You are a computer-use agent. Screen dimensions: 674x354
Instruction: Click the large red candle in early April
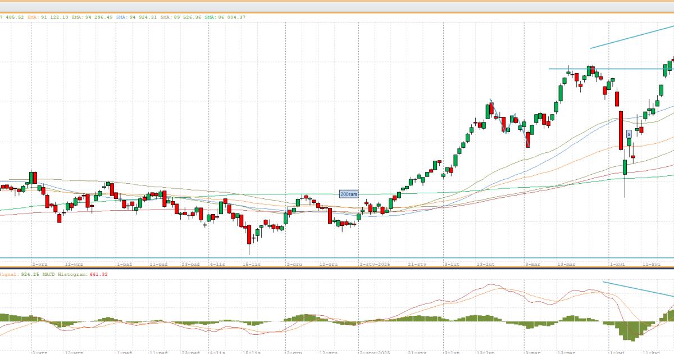622,130
